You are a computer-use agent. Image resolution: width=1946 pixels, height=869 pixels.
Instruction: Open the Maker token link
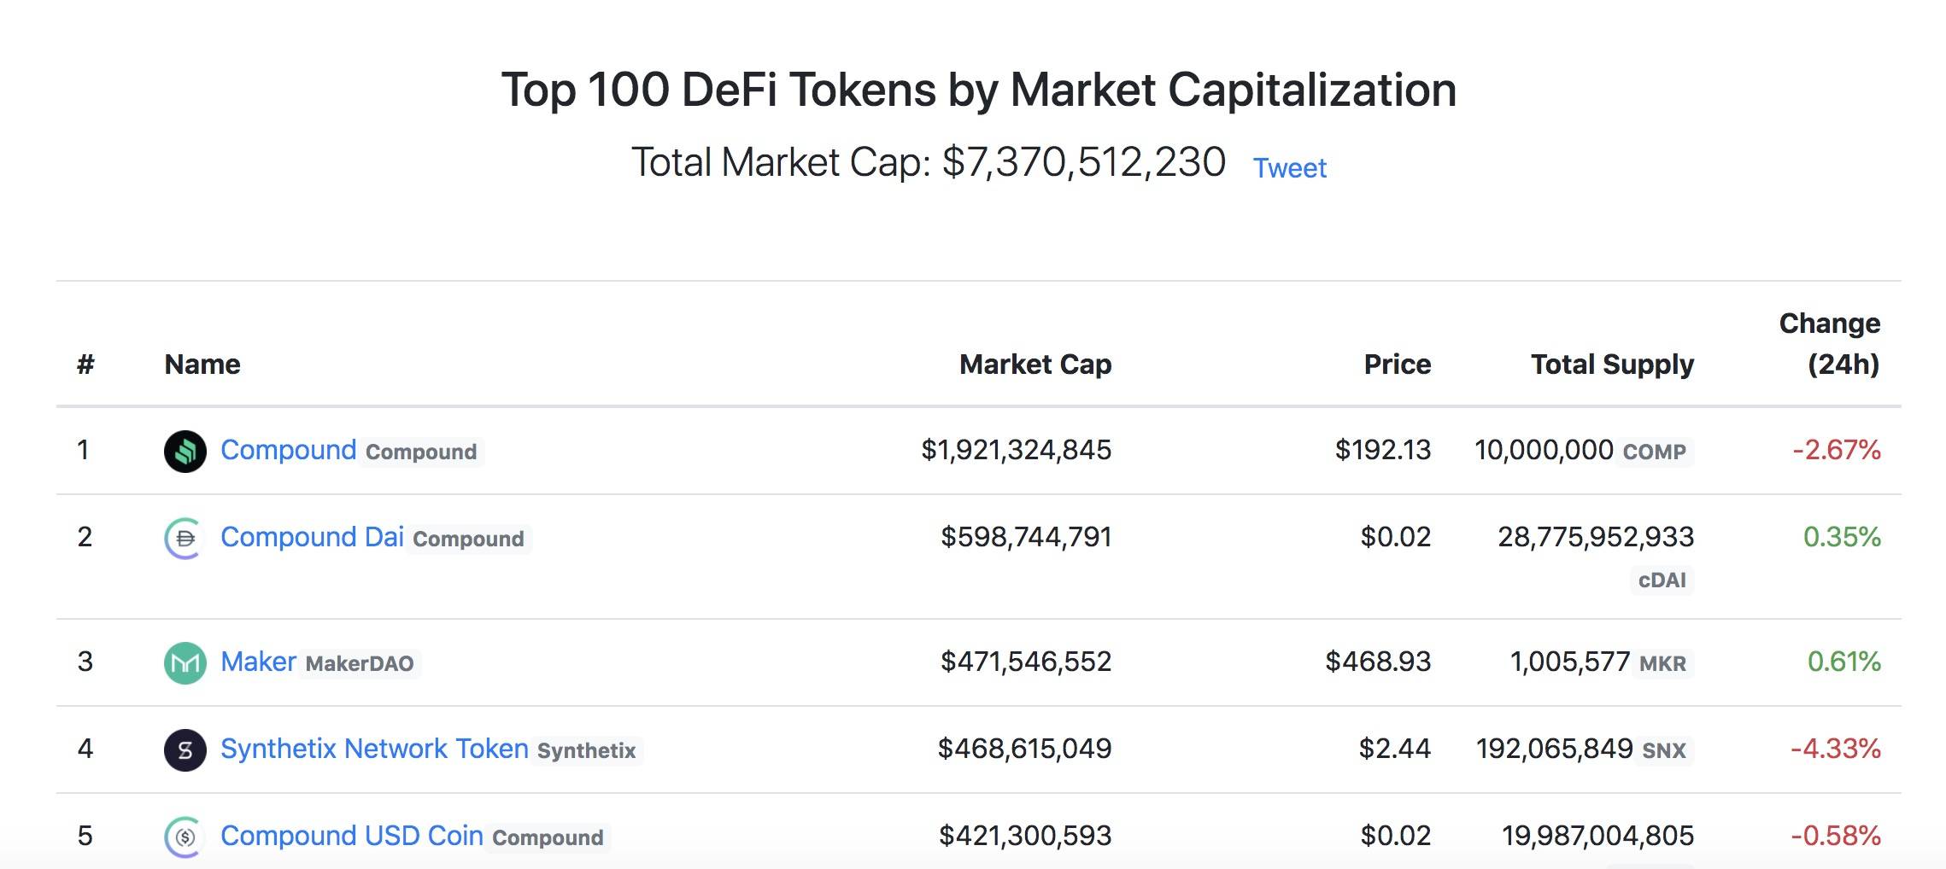coord(258,662)
